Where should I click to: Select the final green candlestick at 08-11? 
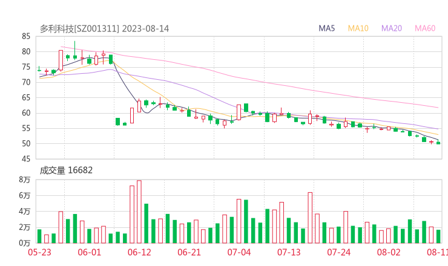(x=438, y=143)
